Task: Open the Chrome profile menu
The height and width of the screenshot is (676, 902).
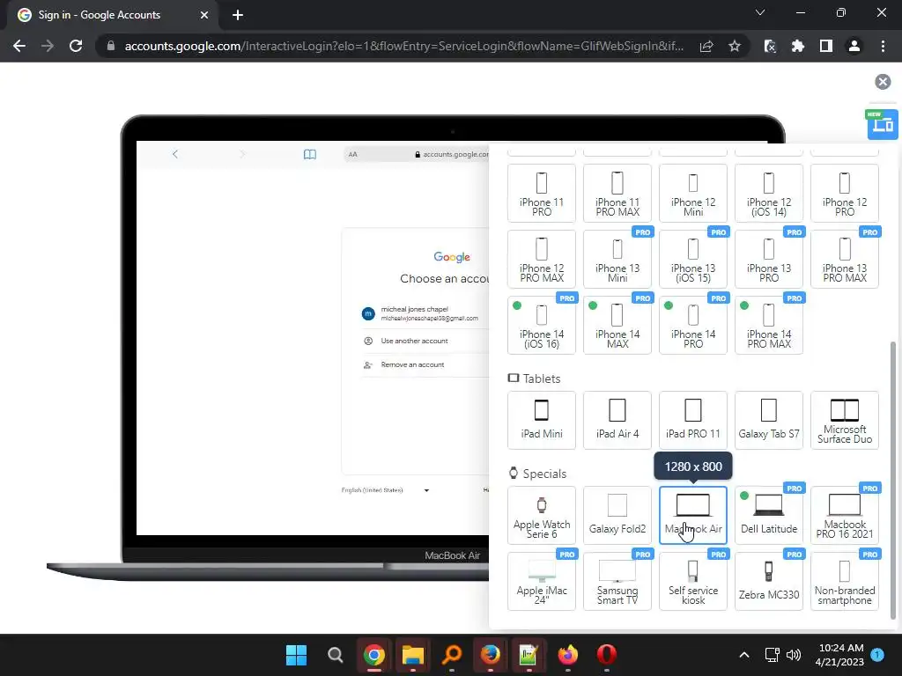Action: (854, 46)
